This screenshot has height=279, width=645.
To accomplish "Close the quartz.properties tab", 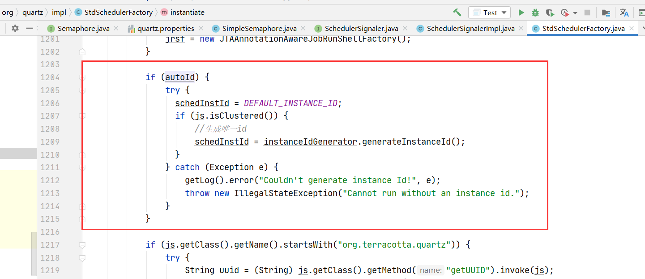I will (x=201, y=29).
